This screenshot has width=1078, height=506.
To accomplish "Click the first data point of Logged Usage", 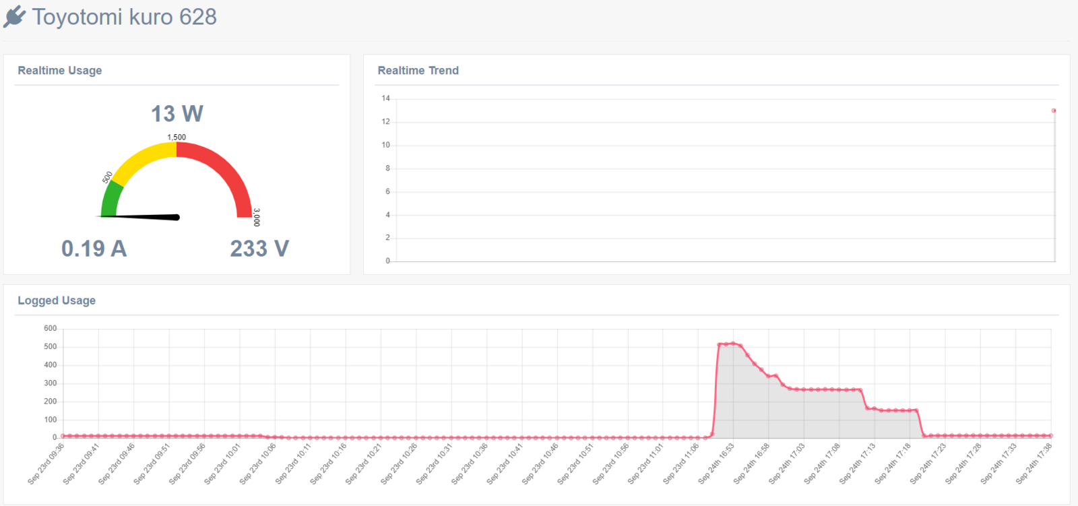I will coord(63,436).
